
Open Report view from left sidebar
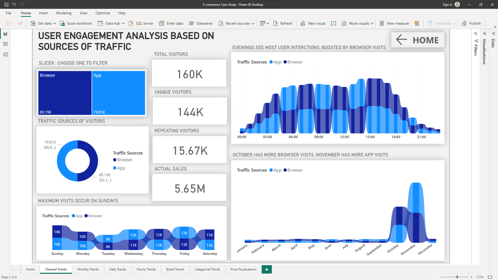(5, 34)
